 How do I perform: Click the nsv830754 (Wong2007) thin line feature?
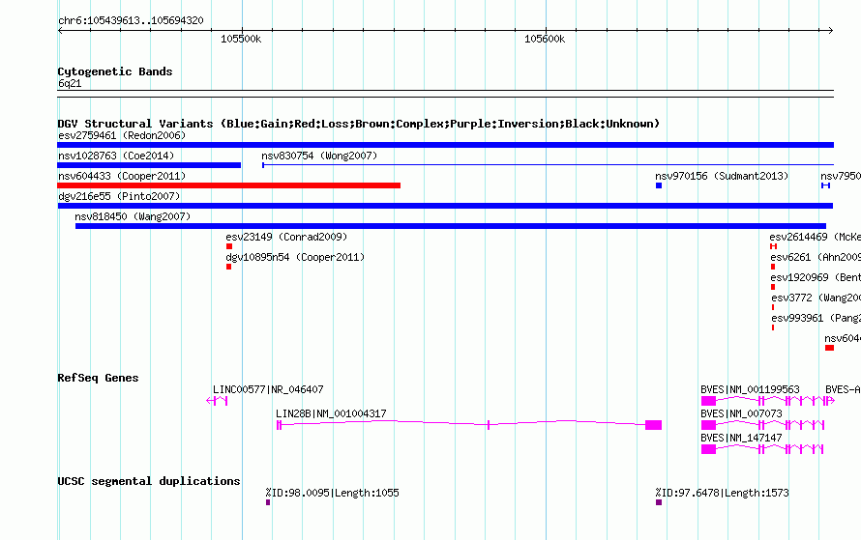coord(548,165)
